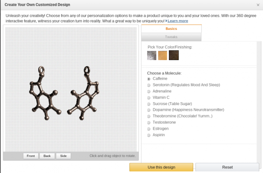Select the Caffeine molecule option
This screenshot has height=173, width=263.
pyautogui.click(x=149, y=79)
